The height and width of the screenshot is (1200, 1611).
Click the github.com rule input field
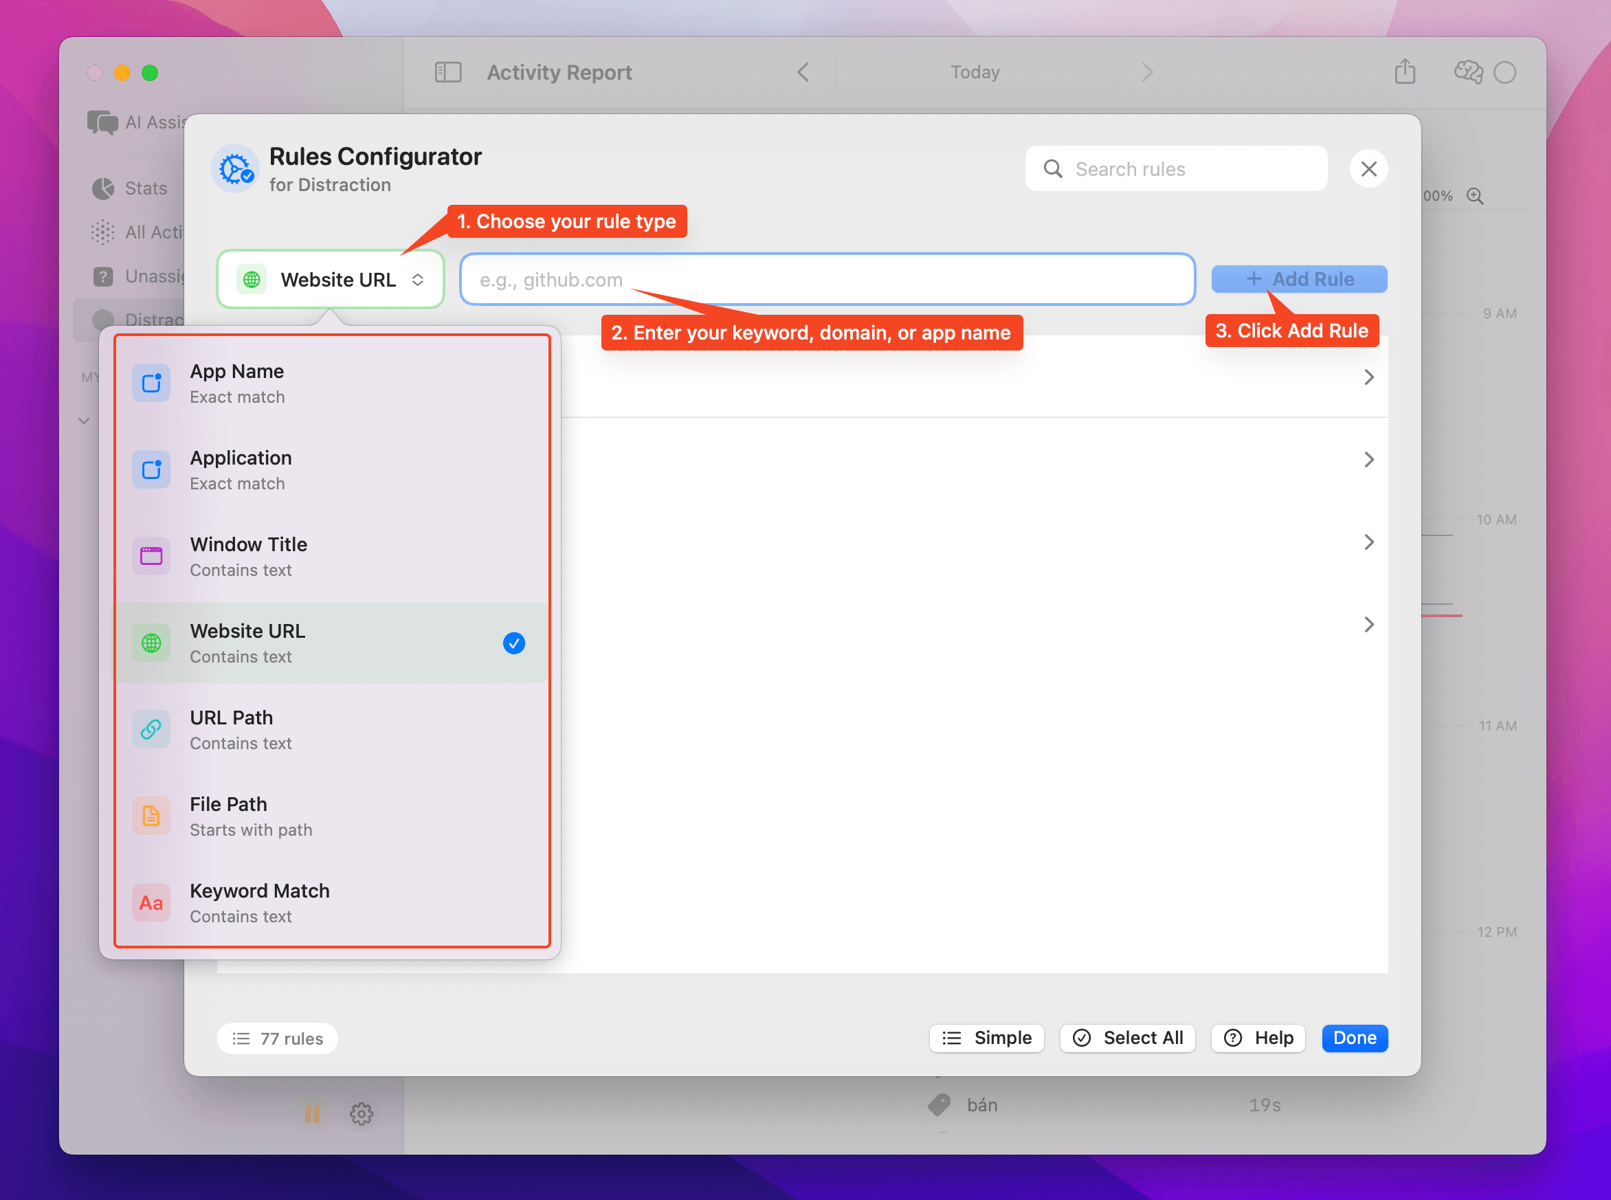coord(827,280)
